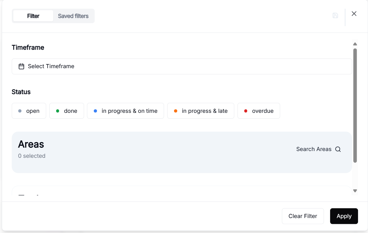Click the calendar icon in Timeframe field
Screen dimensions: 368x233
coord(21,66)
